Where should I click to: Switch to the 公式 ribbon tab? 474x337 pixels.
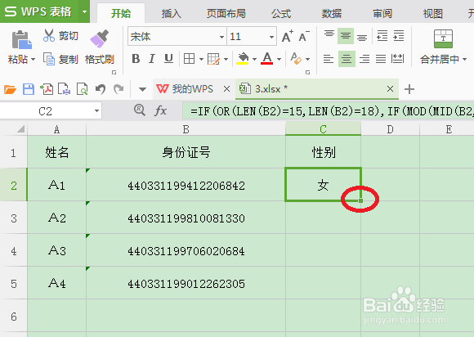coord(281,14)
